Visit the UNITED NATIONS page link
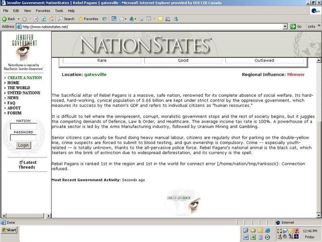 24,93
